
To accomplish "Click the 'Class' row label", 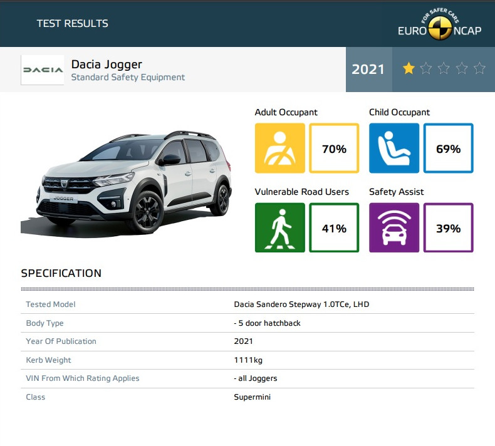I will (35, 397).
